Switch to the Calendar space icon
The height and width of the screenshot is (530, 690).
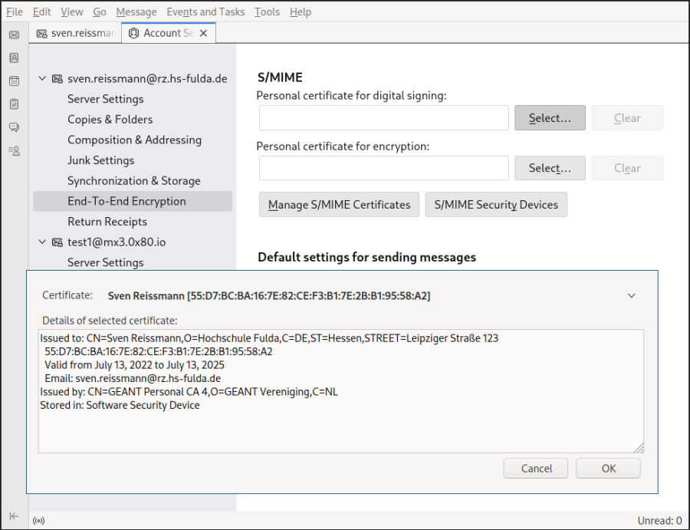[x=14, y=81]
